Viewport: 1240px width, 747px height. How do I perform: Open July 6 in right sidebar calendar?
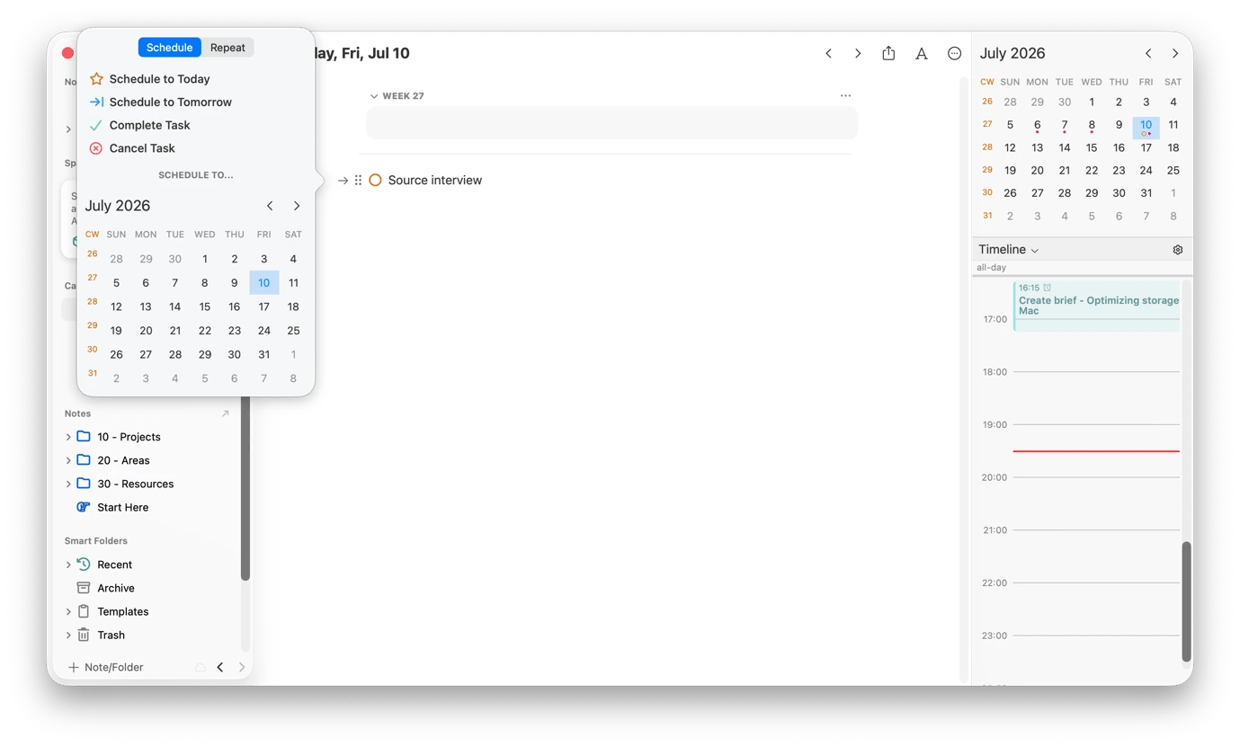pyautogui.click(x=1037, y=125)
